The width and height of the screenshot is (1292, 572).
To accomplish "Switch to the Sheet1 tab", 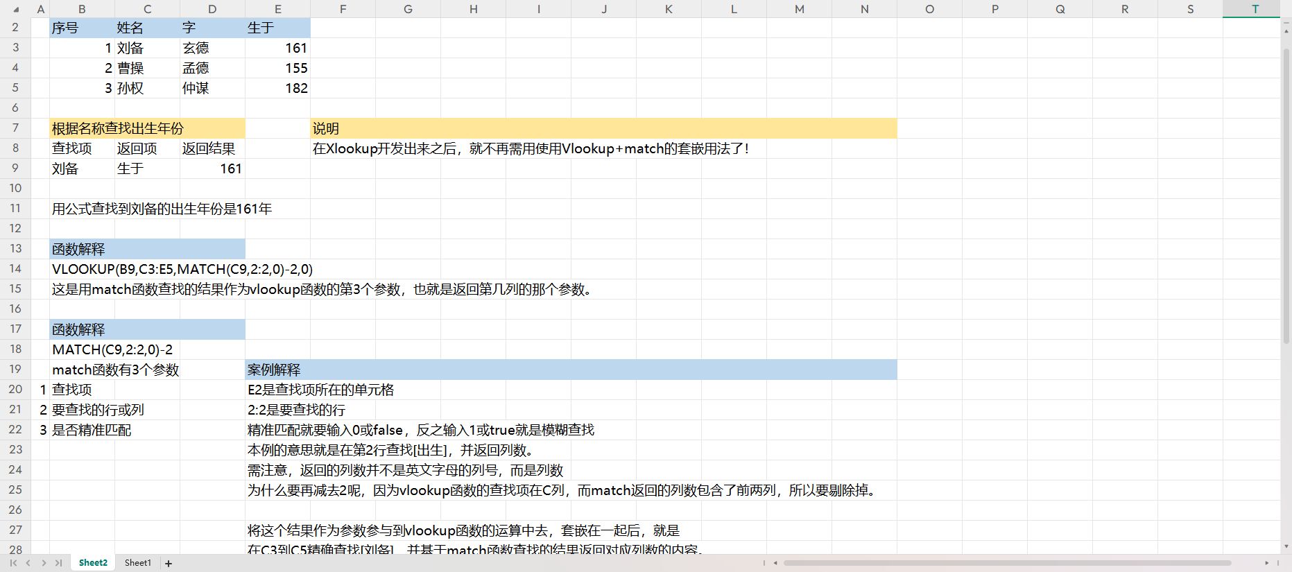I will pyautogui.click(x=137, y=563).
